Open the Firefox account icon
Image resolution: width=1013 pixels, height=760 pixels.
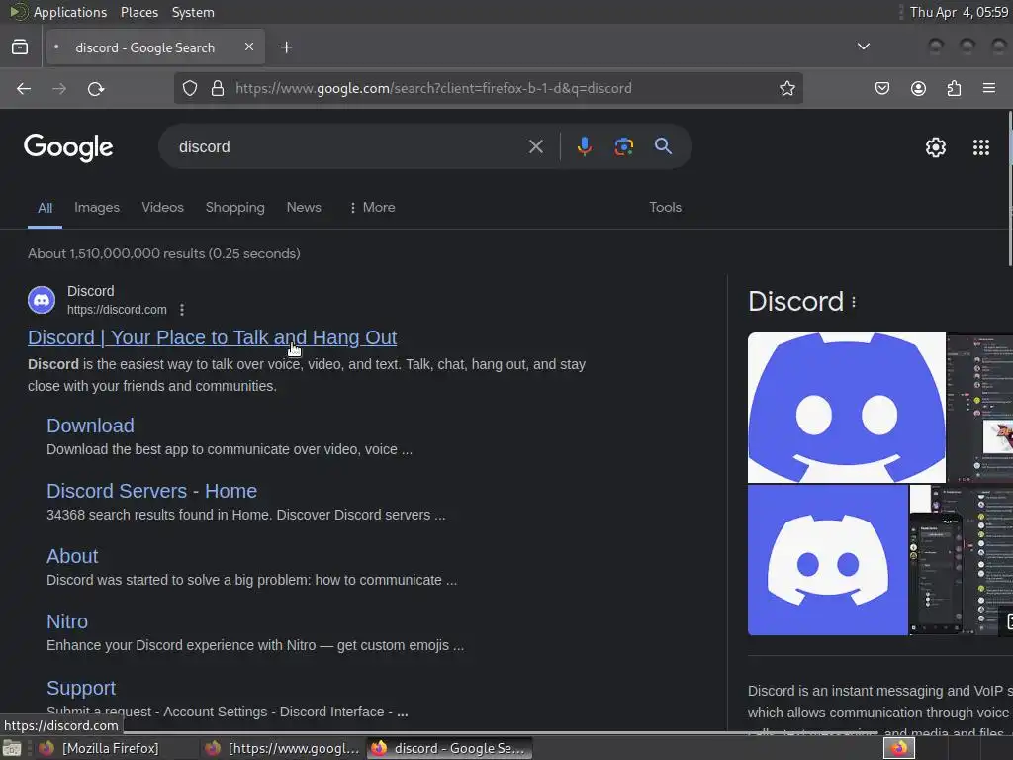pyautogui.click(x=918, y=88)
